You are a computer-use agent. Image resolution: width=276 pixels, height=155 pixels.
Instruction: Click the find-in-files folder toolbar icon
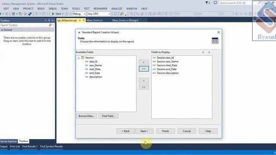tap(122, 14)
